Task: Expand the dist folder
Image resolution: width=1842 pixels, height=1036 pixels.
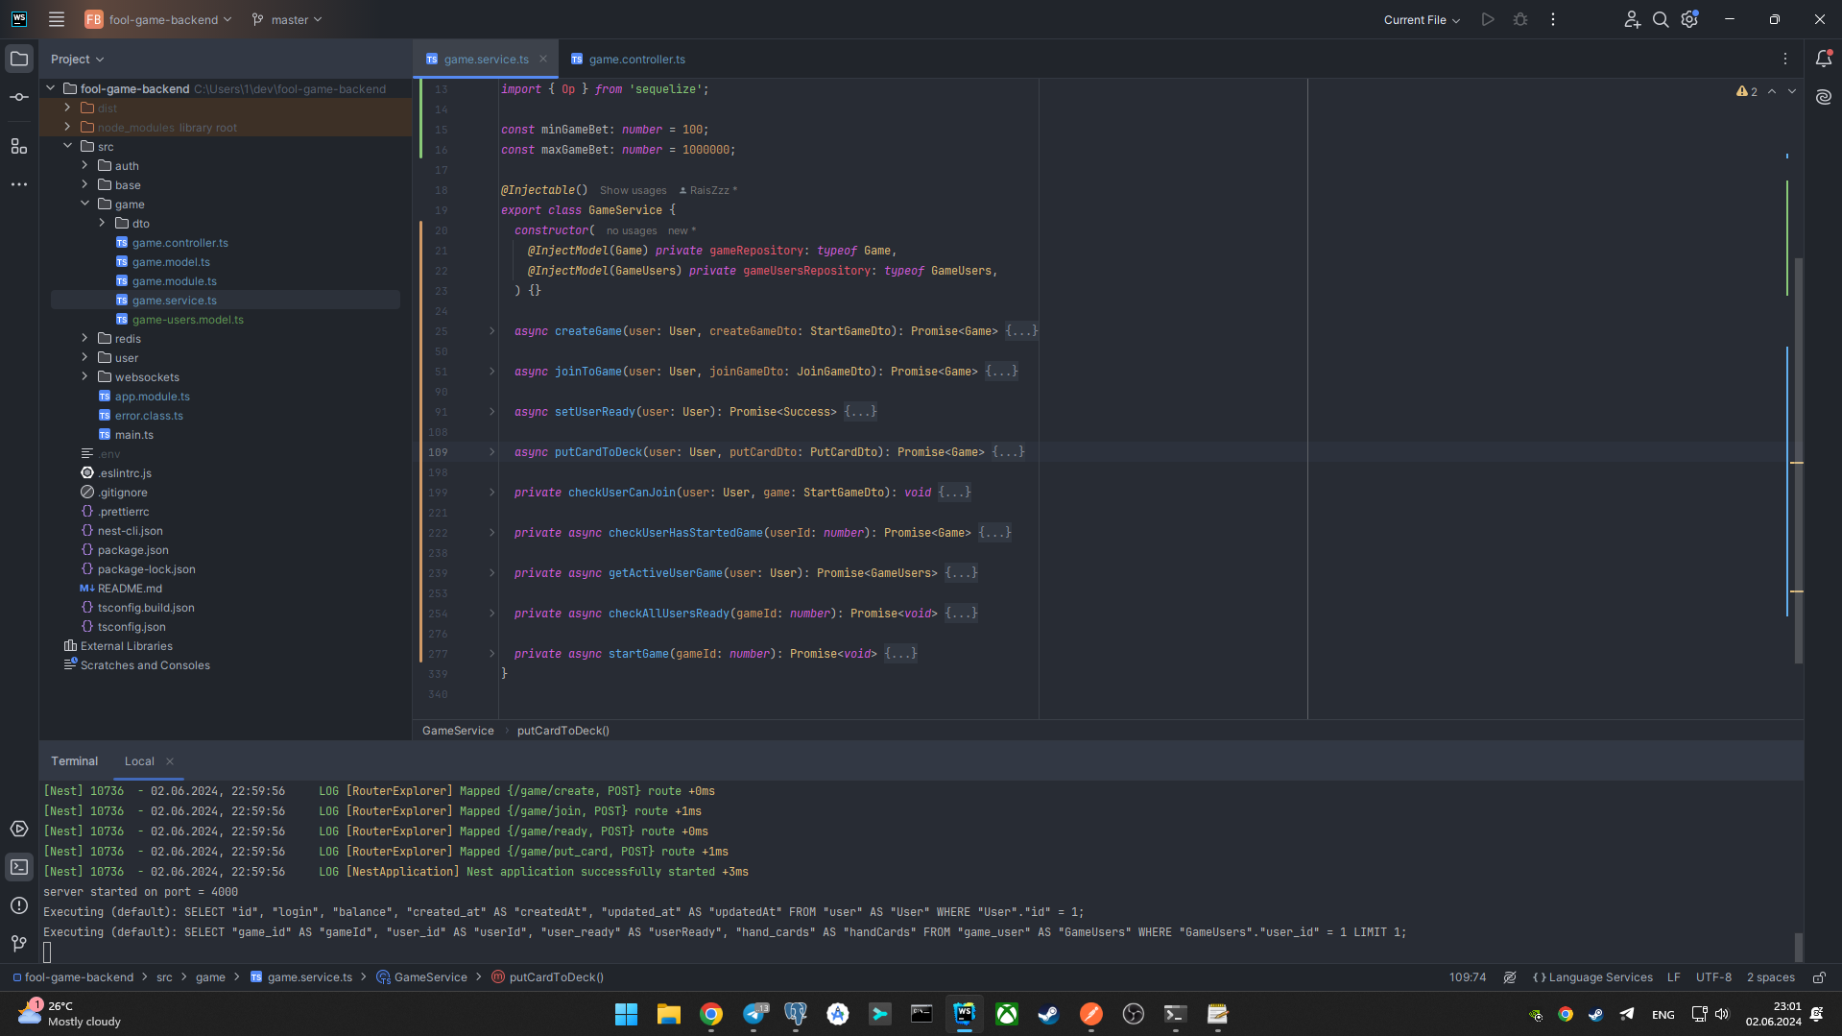Action: pos(67,108)
